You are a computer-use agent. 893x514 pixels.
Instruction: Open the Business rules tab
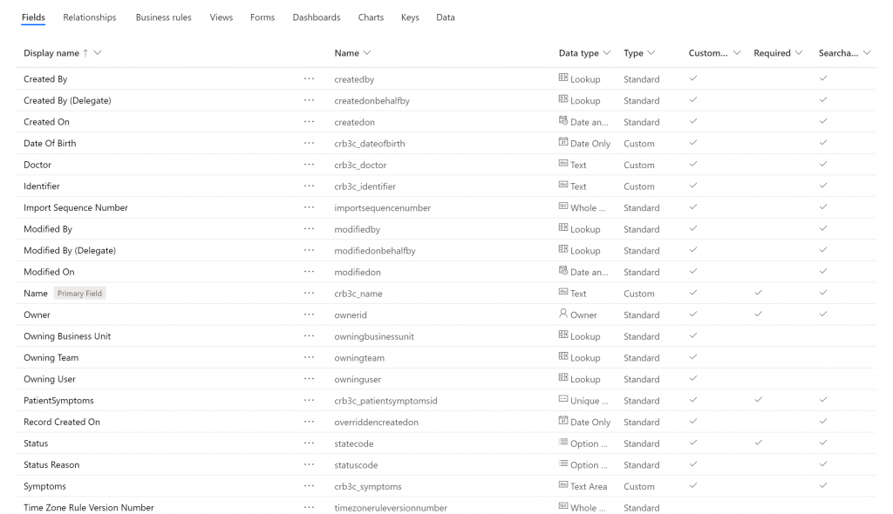point(164,17)
